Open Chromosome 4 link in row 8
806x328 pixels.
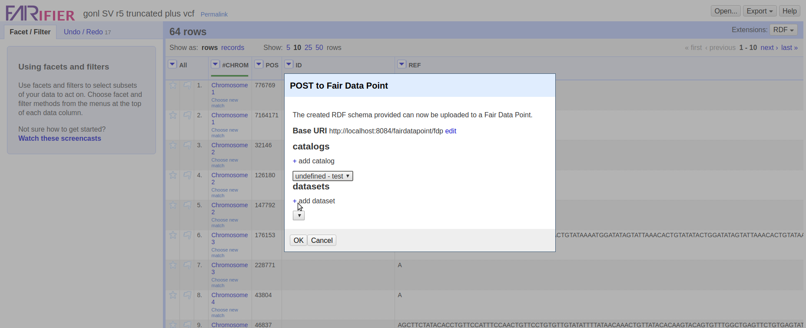click(229, 298)
